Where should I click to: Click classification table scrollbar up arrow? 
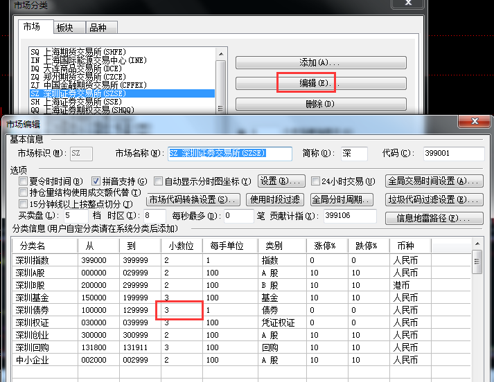[477, 244]
